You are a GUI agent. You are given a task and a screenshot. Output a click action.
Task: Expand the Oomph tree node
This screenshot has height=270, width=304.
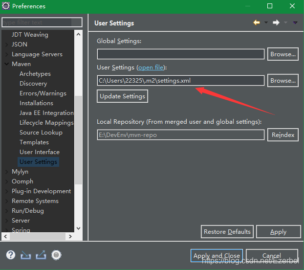click(x=6, y=181)
